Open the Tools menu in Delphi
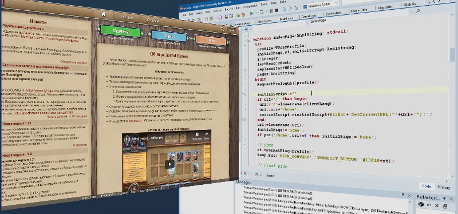The image size is (458, 214). (264, 5)
